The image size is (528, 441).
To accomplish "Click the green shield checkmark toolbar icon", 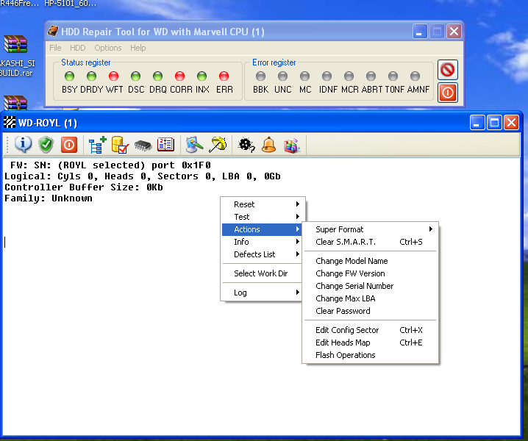I will [x=46, y=145].
